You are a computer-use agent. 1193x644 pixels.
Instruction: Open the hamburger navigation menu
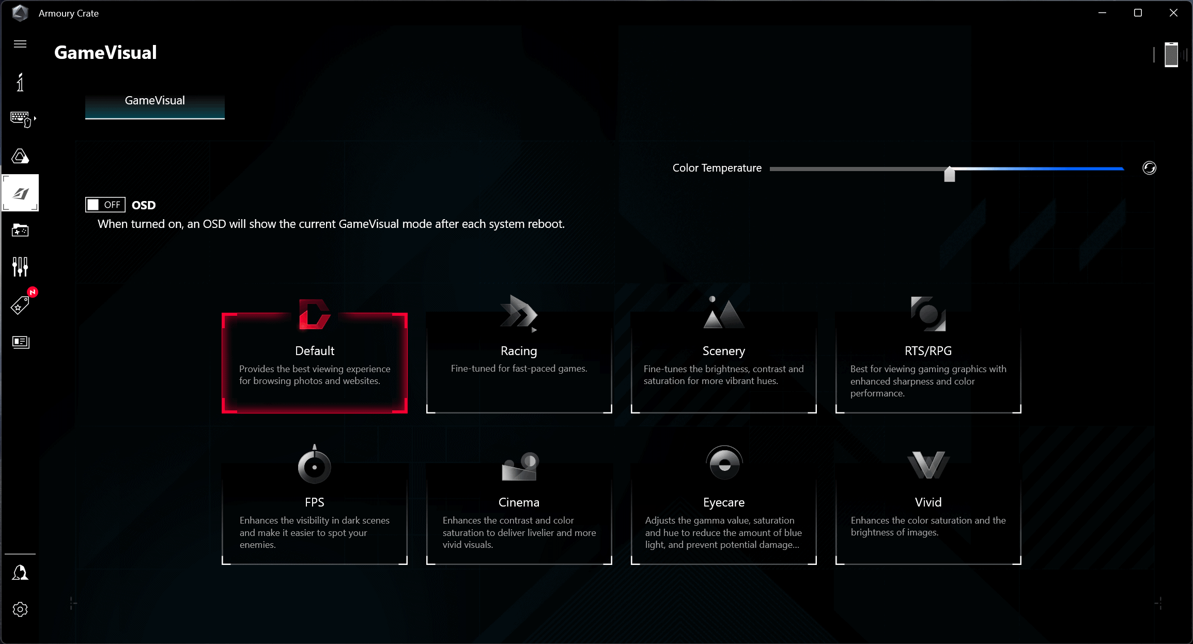20,44
